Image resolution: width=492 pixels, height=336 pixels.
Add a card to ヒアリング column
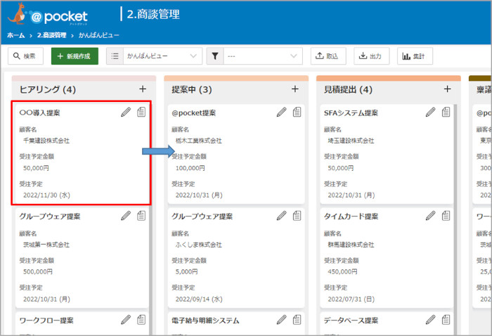point(143,89)
